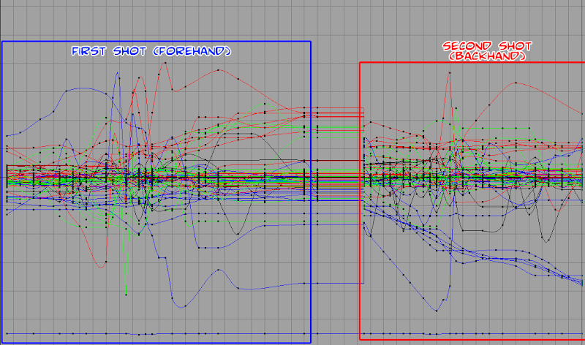The width and height of the screenshot is (585, 345).
Task: Select the tallest red spike keyframe in Second Shot
Action: (449, 72)
